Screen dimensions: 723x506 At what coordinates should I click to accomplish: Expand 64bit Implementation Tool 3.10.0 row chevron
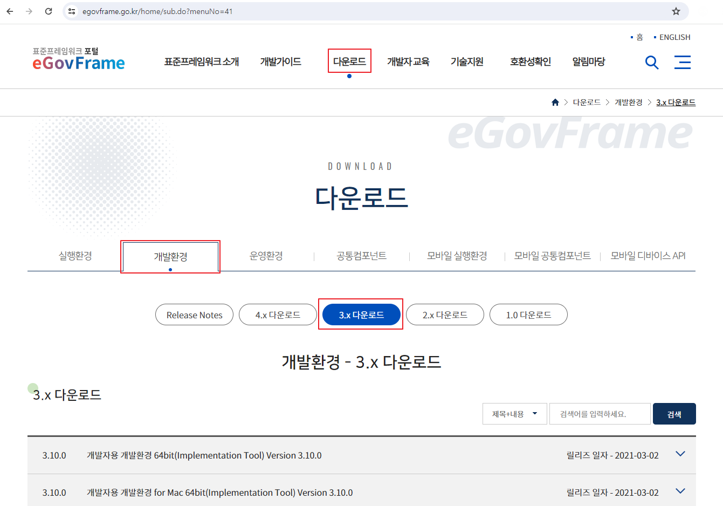tap(680, 454)
